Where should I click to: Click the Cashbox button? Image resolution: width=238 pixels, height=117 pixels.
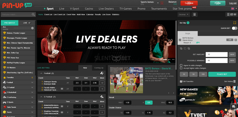tap(189, 3)
